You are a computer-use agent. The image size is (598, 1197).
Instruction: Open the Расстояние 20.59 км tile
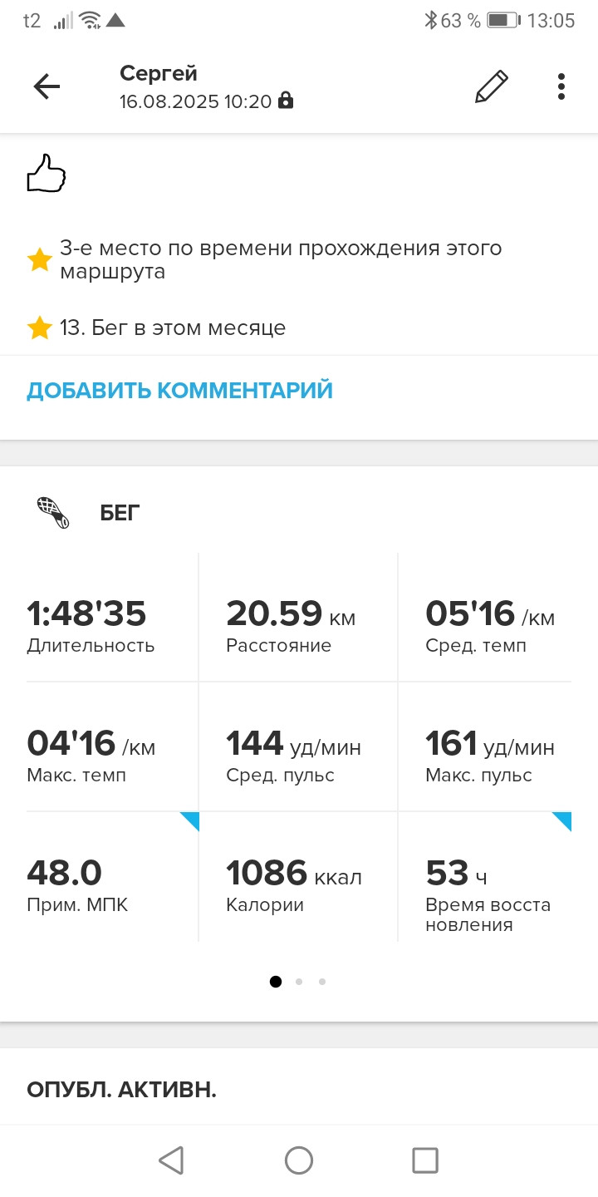coord(298,618)
